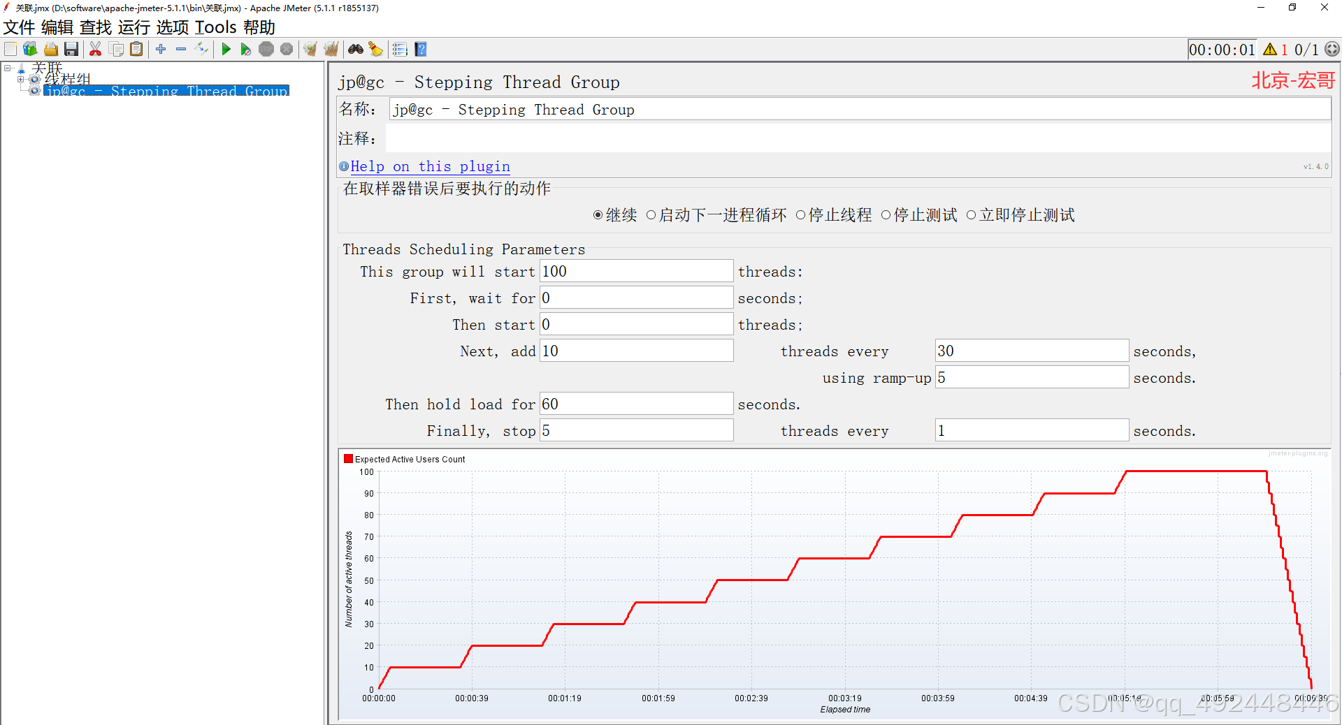
Task: Click the 0/1 active threads counter
Action: click(1306, 50)
